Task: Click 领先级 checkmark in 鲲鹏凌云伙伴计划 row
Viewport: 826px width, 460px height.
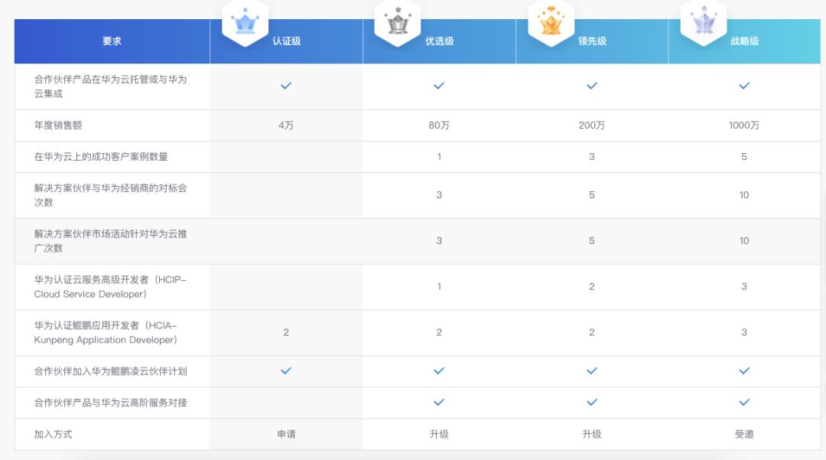Action: tap(592, 371)
